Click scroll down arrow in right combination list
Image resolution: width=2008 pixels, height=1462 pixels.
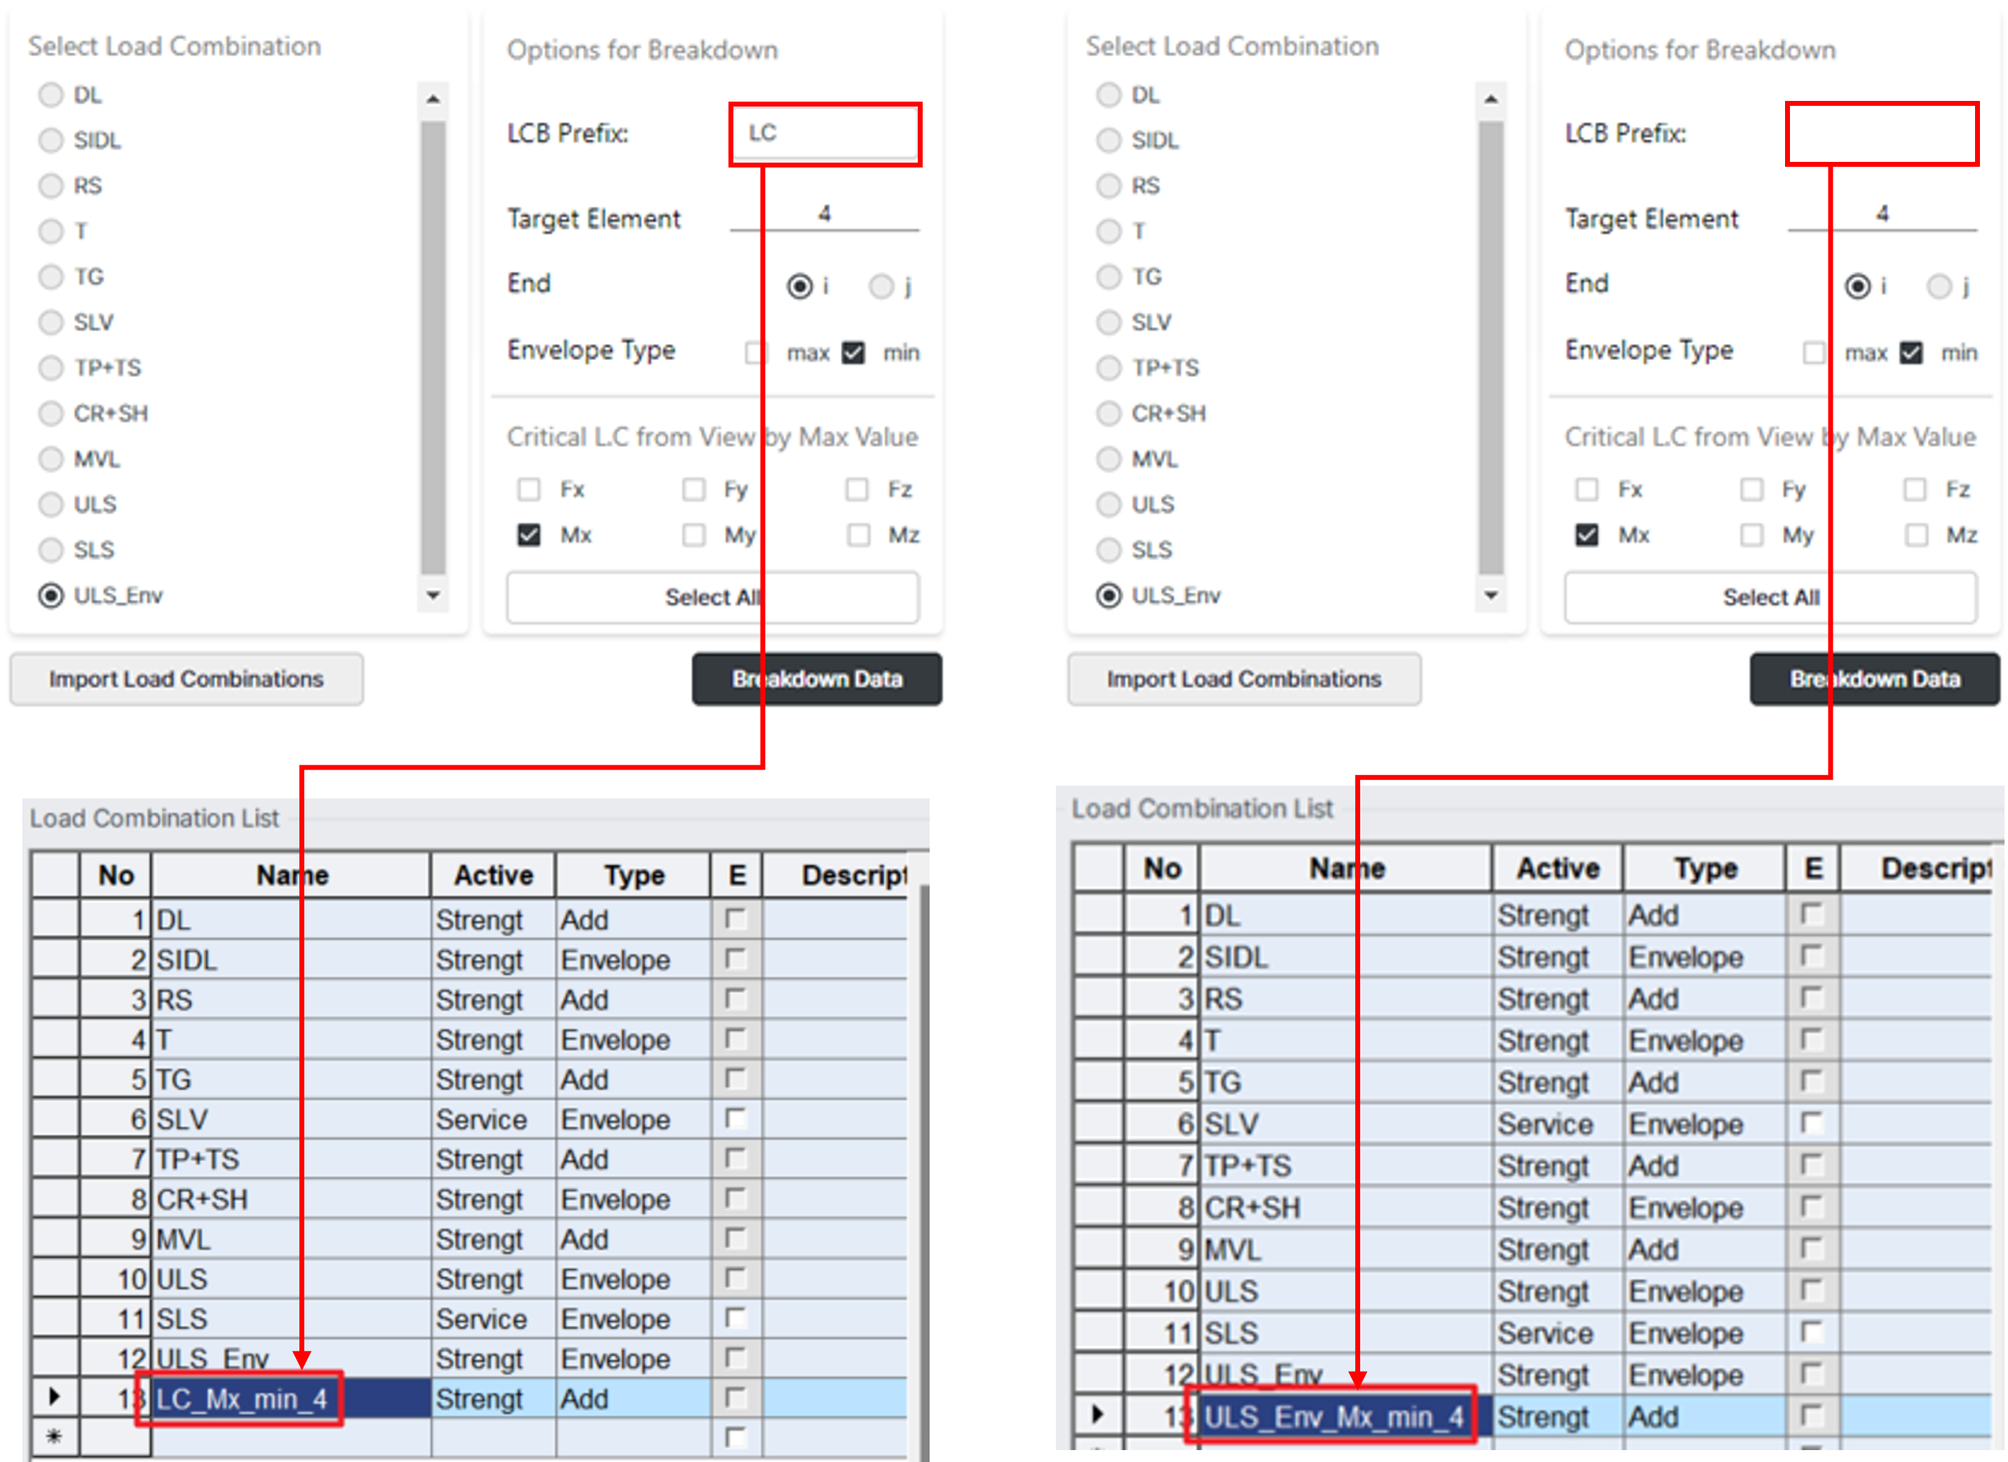click(1491, 596)
